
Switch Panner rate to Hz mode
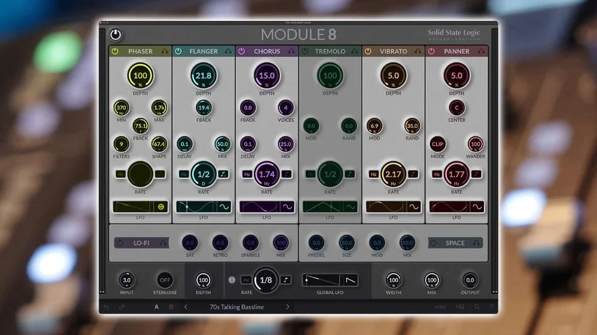[x=437, y=174]
